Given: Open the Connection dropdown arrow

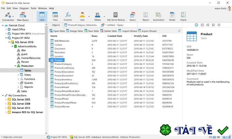Looking at the screenshot, I should point(13,17).
